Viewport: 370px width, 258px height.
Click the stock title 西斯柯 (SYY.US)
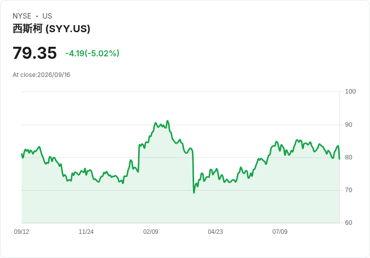tap(51, 29)
